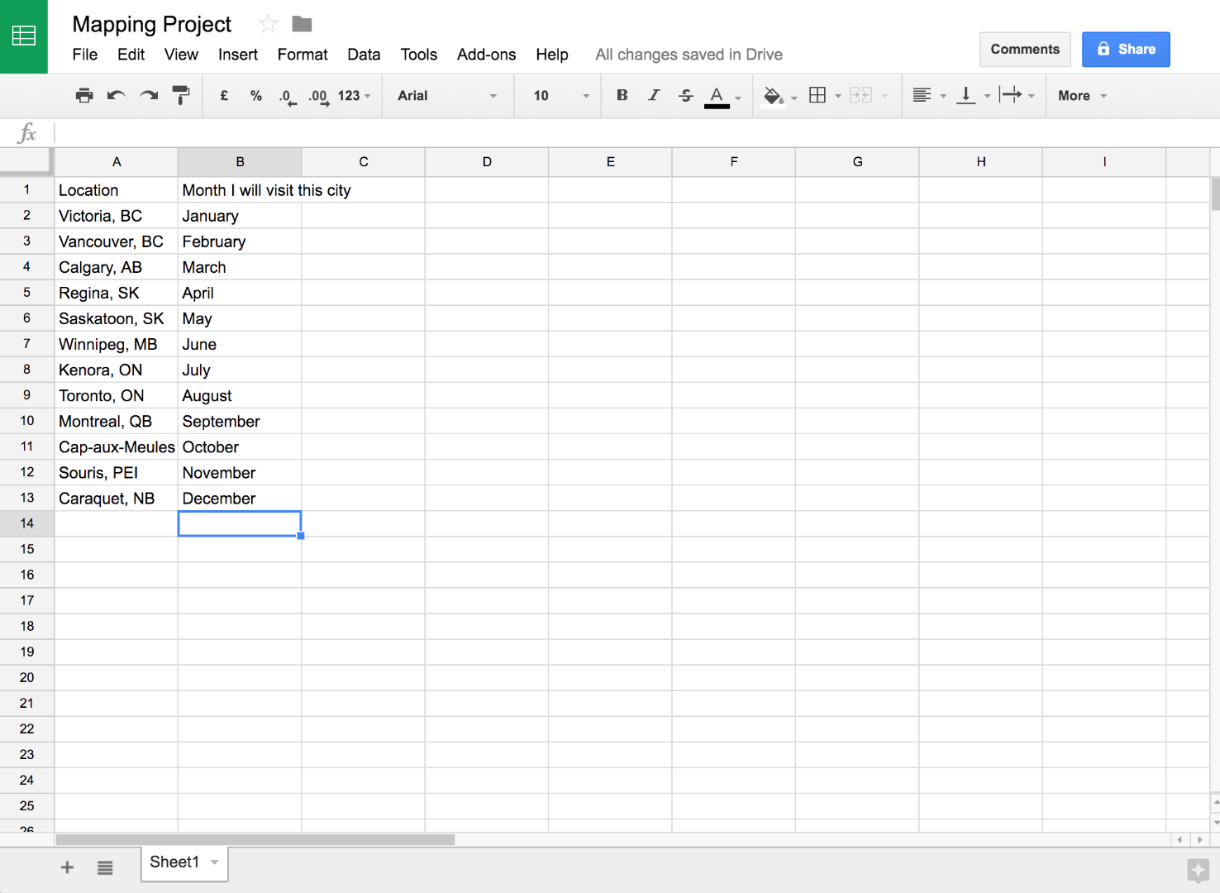This screenshot has height=893, width=1220.
Task: Click the Borders icon
Action: [x=820, y=95]
